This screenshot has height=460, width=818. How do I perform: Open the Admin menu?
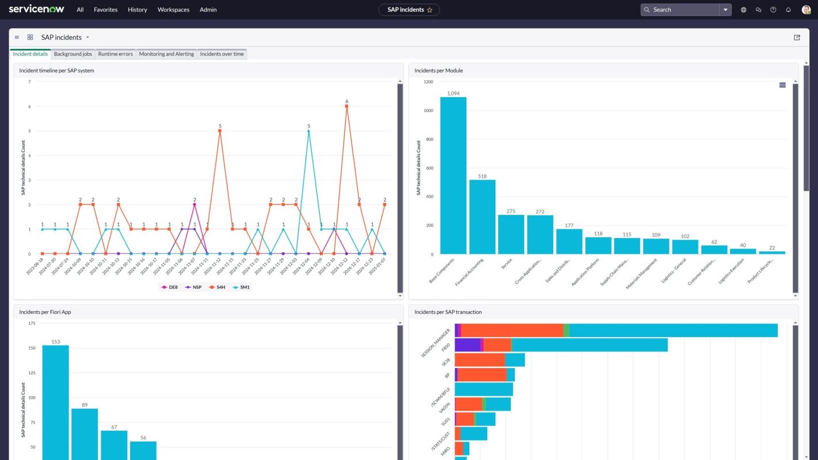click(208, 10)
